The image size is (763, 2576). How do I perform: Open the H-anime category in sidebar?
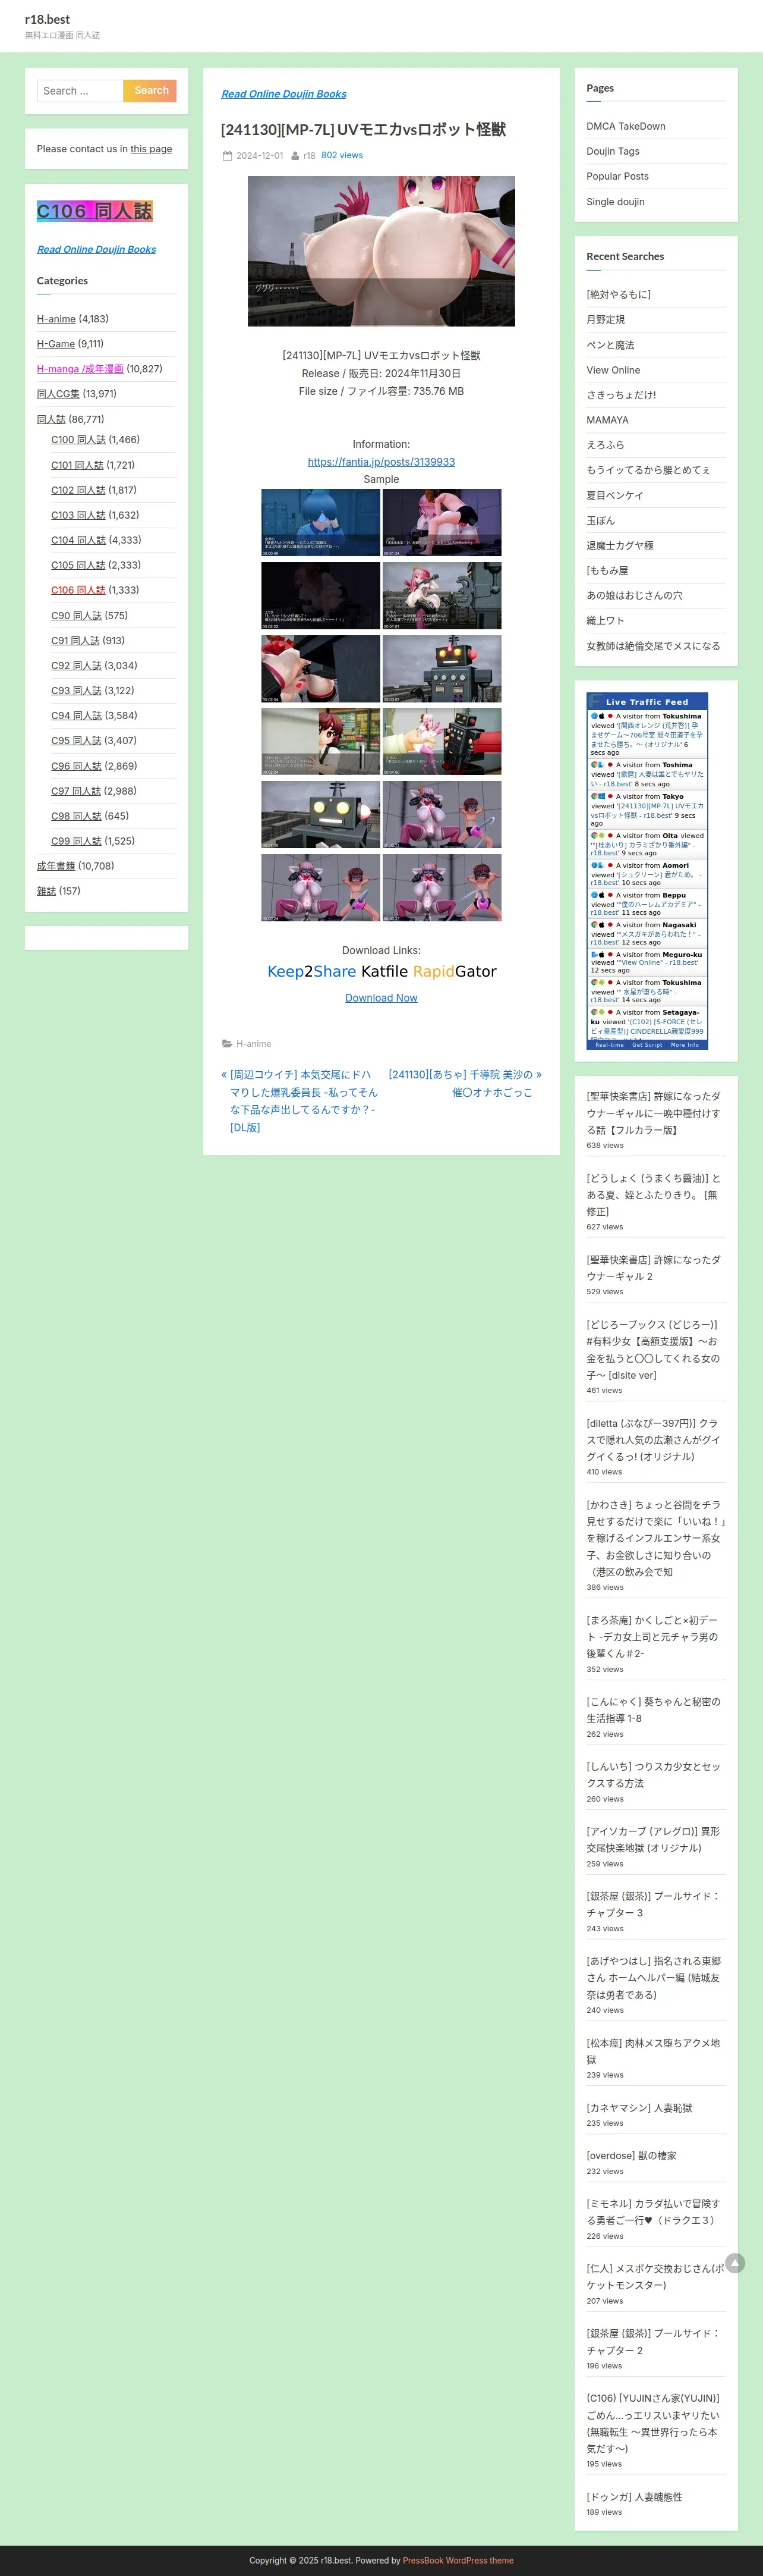pos(56,319)
